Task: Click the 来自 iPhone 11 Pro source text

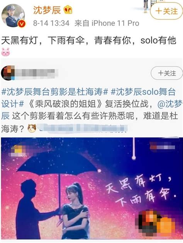Action: (x=107, y=23)
